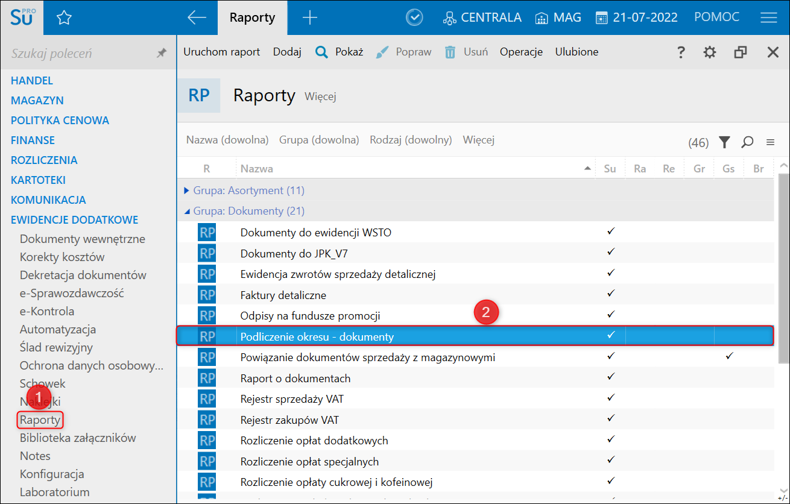The height and width of the screenshot is (504, 790).
Task: Expand Grupa: Asortyment group
Action: 186,191
